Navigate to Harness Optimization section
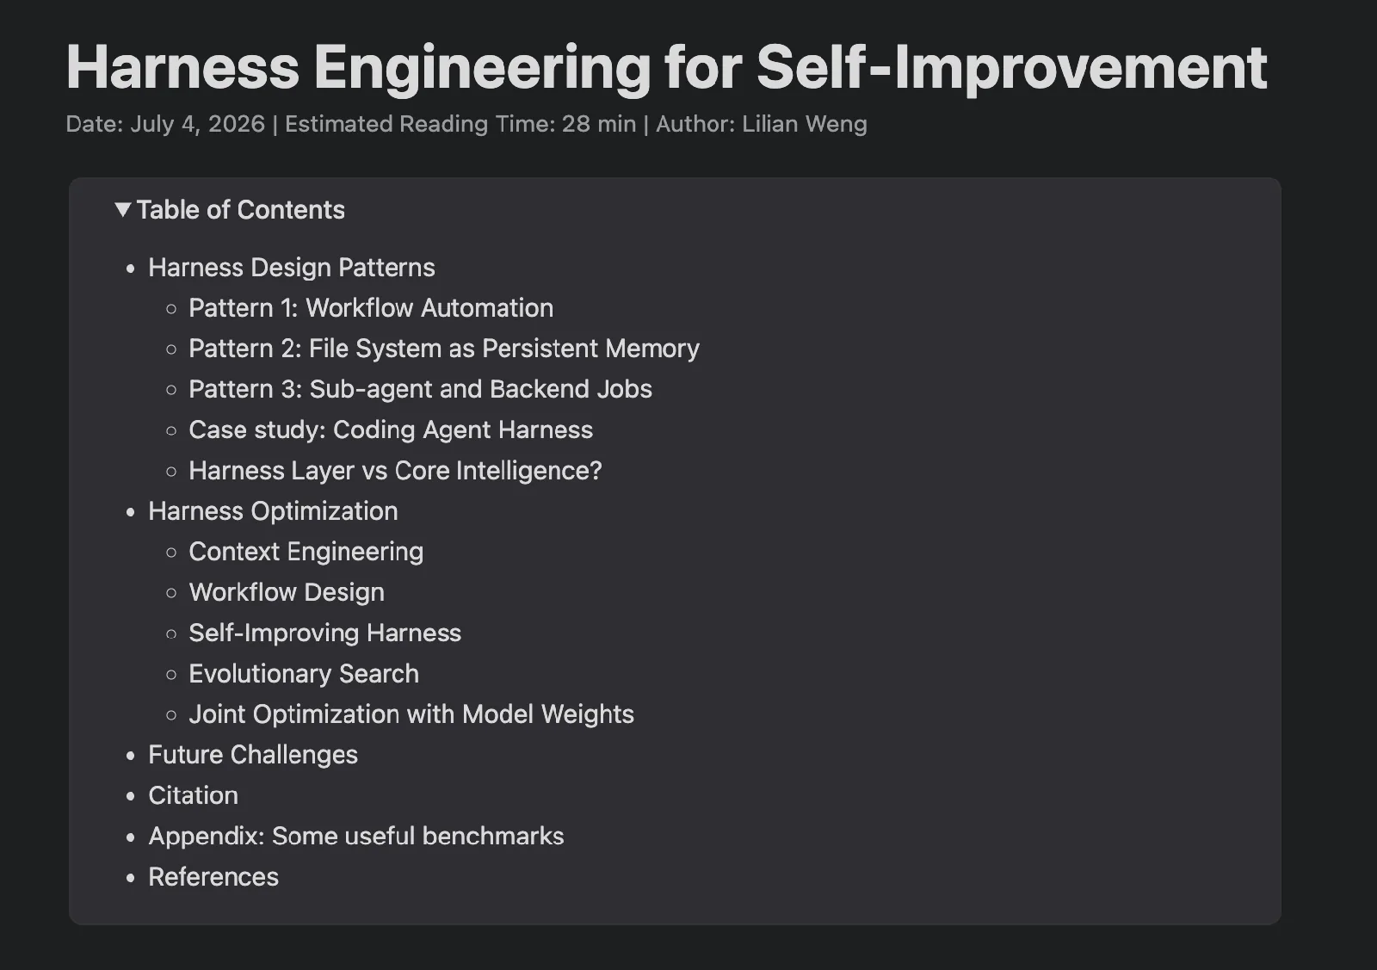Image resolution: width=1377 pixels, height=970 pixels. [x=273, y=511]
